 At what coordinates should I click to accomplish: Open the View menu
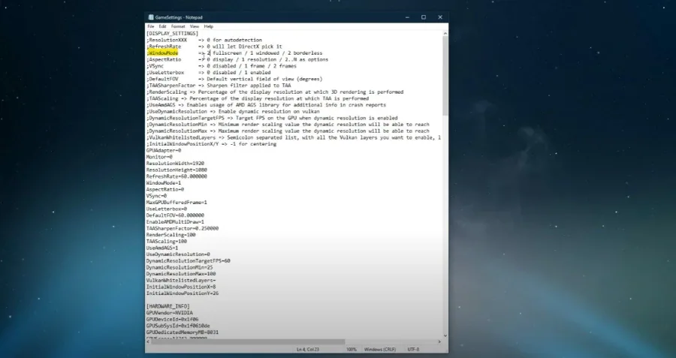(x=194, y=26)
